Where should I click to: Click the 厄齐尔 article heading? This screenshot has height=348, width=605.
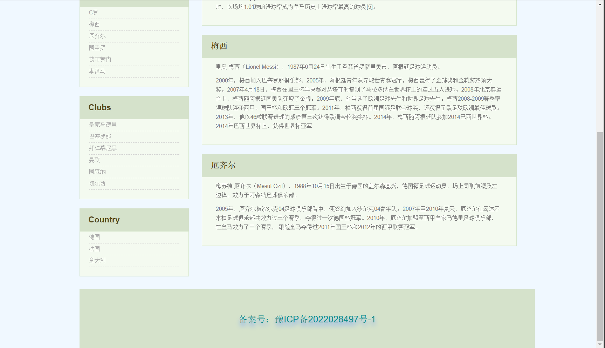point(224,165)
